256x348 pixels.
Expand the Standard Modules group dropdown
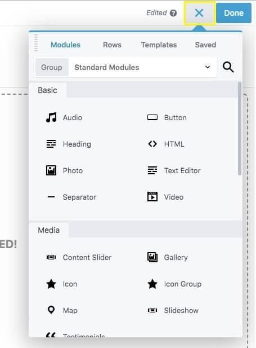[142, 67]
